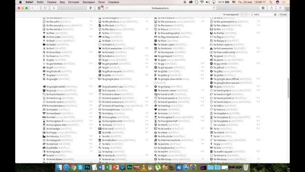Open the fa-hand-pointer-o link
The width and height of the screenshot is (305, 172).
point(224,98)
